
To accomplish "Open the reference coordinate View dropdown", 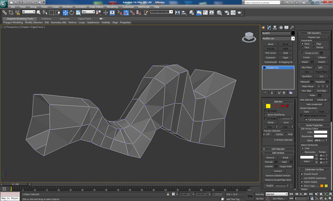I will point(88,12).
